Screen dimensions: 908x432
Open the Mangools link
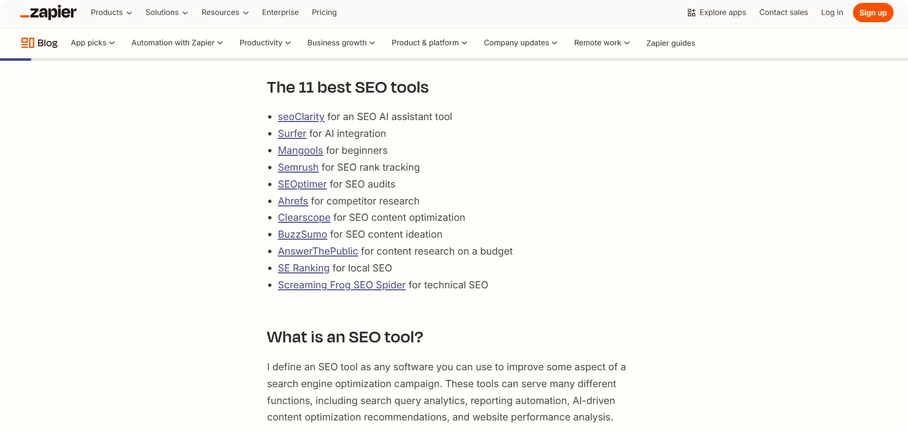click(x=300, y=150)
